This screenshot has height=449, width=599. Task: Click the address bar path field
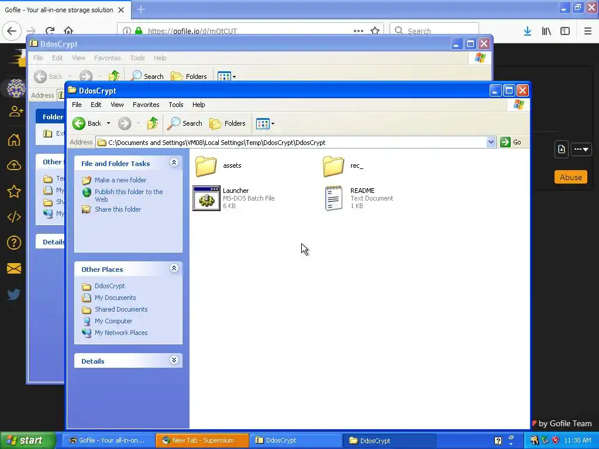tap(291, 143)
